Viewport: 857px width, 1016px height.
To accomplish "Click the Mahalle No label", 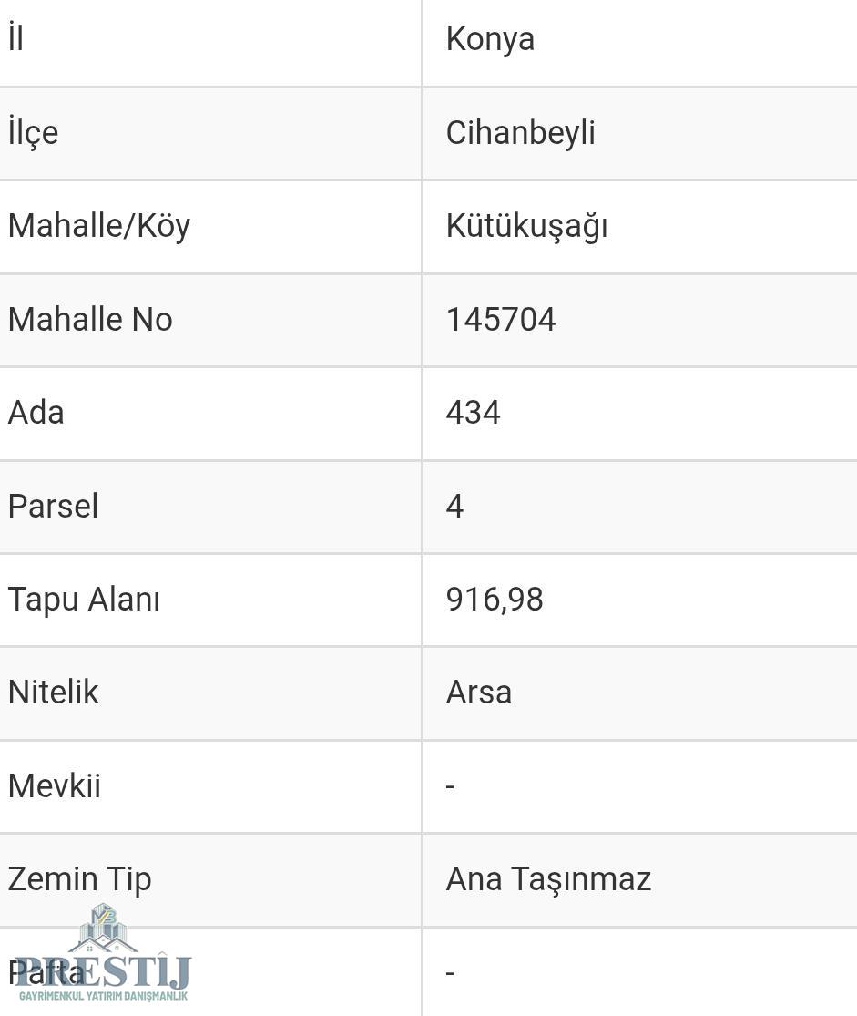I will tap(90, 320).
